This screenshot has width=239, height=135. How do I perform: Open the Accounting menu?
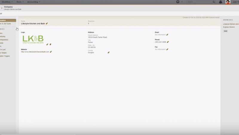pyautogui.click(x=33, y=2)
